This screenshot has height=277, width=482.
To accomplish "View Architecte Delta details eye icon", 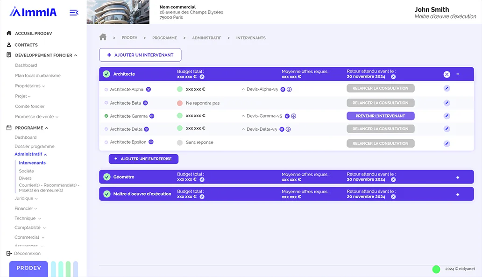I will coord(147,129).
